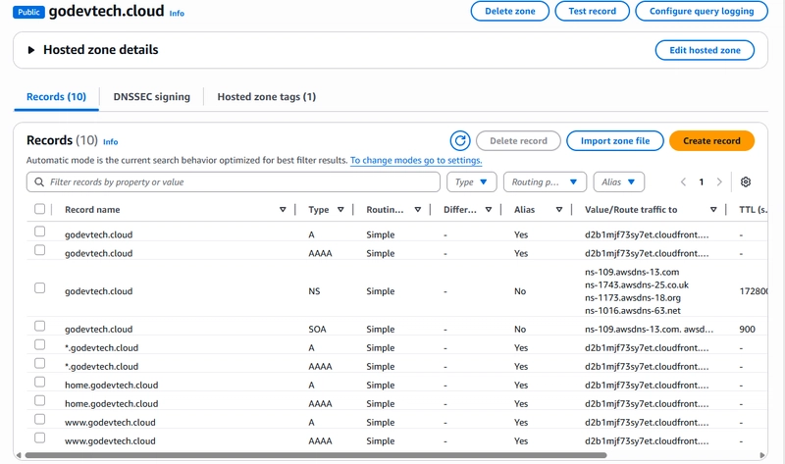Select home.godevtech.cloud A record checkbox
785x464 pixels.
pyautogui.click(x=39, y=382)
